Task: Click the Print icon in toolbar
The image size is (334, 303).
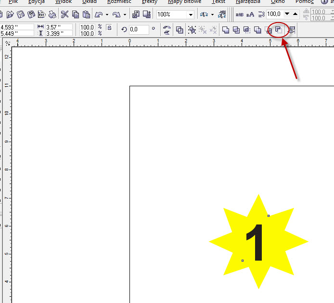Action: (x=52, y=14)
